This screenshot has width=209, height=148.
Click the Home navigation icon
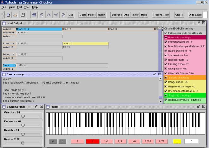34,15
